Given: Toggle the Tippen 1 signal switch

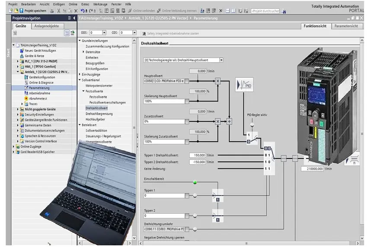Looking at the screenshot, I should pos(217,196).
